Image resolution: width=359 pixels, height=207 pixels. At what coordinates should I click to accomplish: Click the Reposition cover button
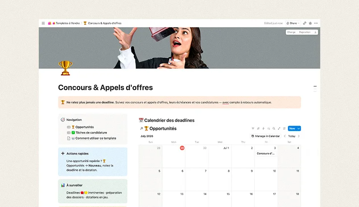coord(305,32)
